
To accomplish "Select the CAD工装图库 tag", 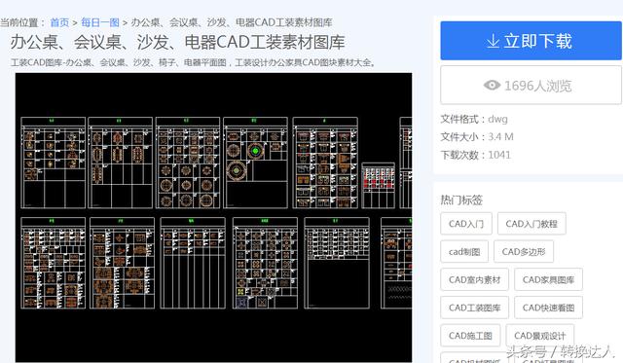I will 474,308.
